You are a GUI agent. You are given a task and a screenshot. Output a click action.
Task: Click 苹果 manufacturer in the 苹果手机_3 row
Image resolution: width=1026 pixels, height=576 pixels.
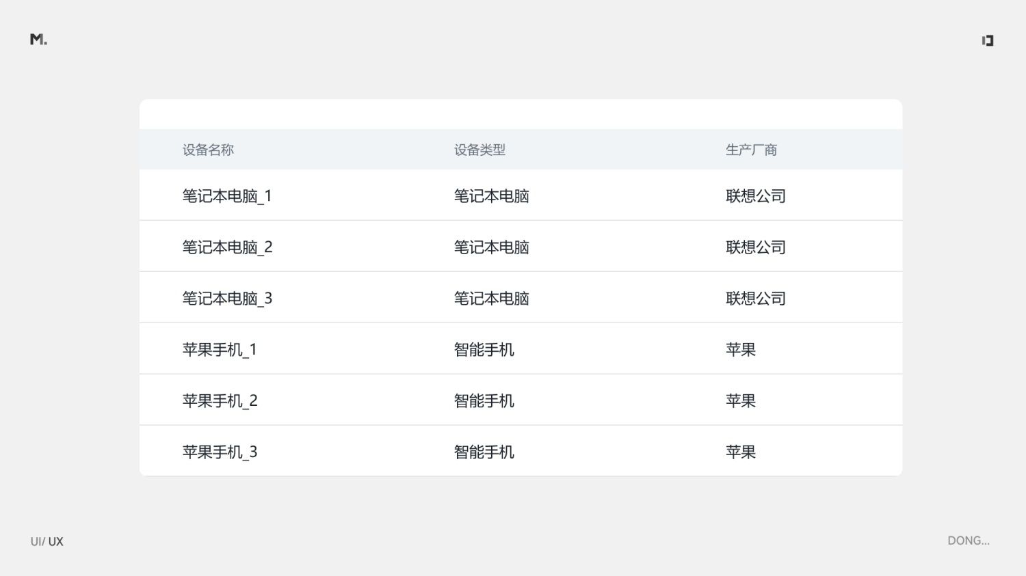[x=740, y=452]
